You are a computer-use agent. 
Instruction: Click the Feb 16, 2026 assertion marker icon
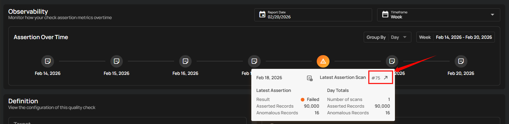tap(185, 61)
